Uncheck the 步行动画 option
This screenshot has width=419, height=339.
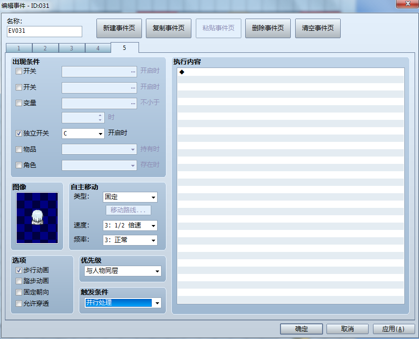(x=19, y=271)
